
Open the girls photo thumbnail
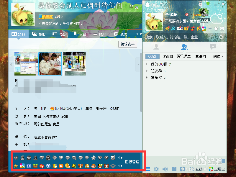click(50, 64)
